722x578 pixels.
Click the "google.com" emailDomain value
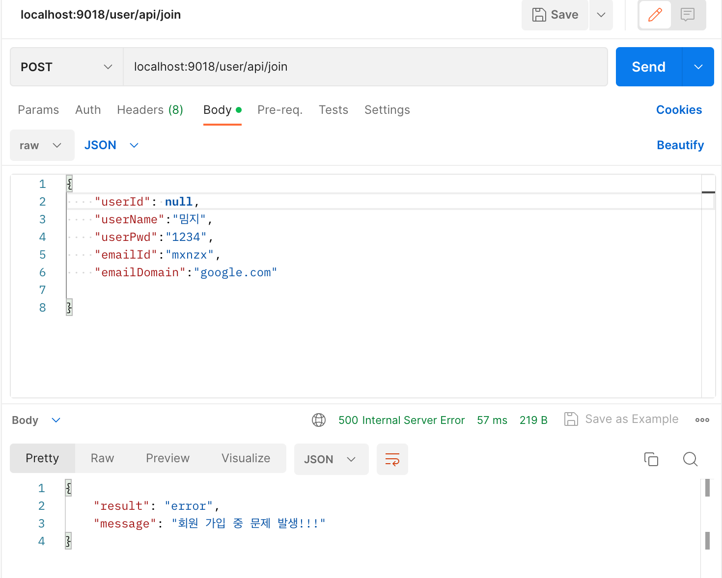click(x=236, y=272)
